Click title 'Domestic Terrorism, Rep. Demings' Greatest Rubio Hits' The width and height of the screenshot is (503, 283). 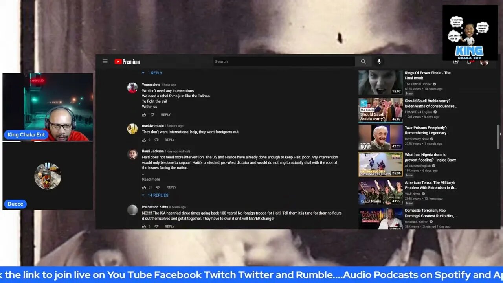coord(431,213)
